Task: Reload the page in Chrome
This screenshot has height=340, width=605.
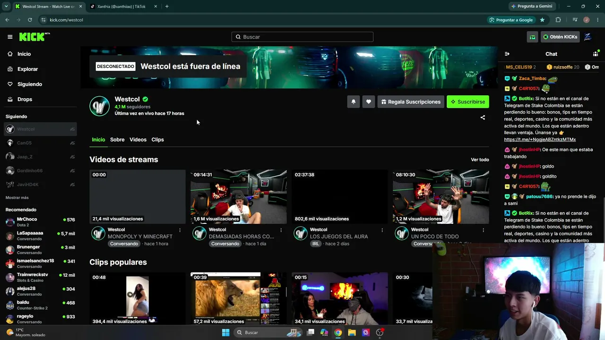Action: tap(30, 20)
